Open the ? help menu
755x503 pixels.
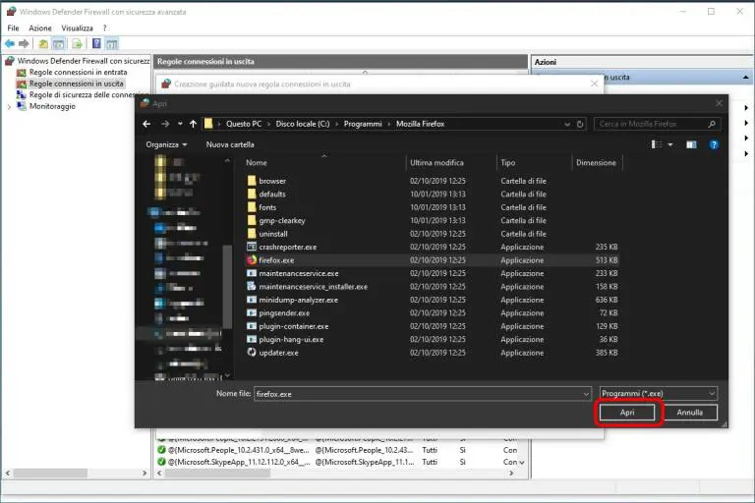pos(104,28)
